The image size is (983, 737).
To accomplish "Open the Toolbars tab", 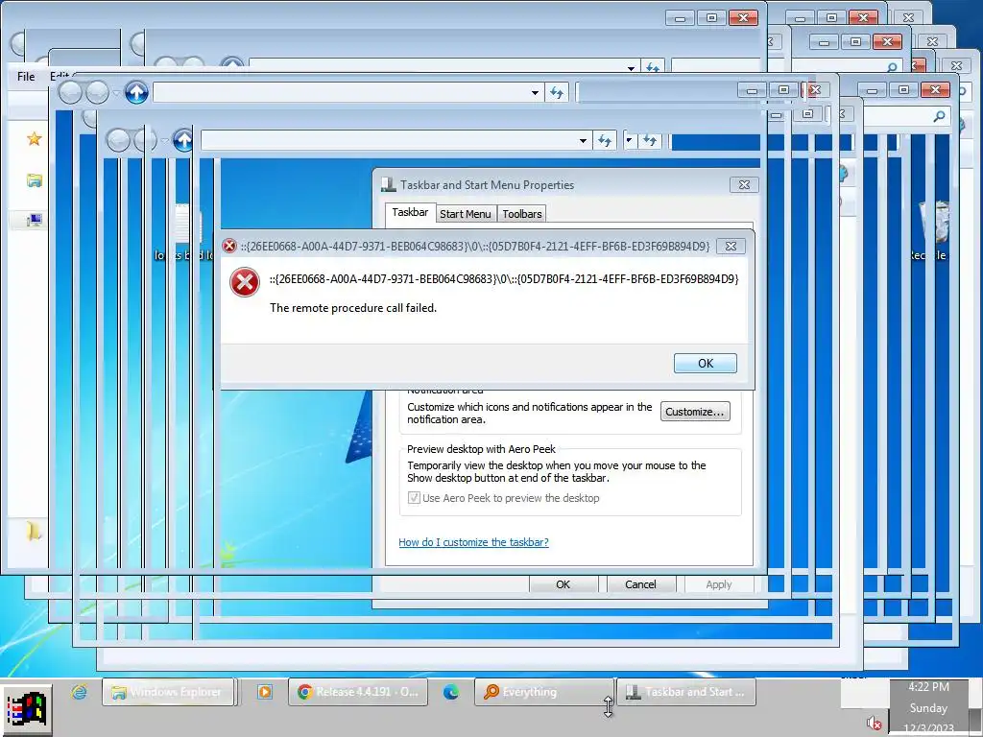I will tap(521, 214).
